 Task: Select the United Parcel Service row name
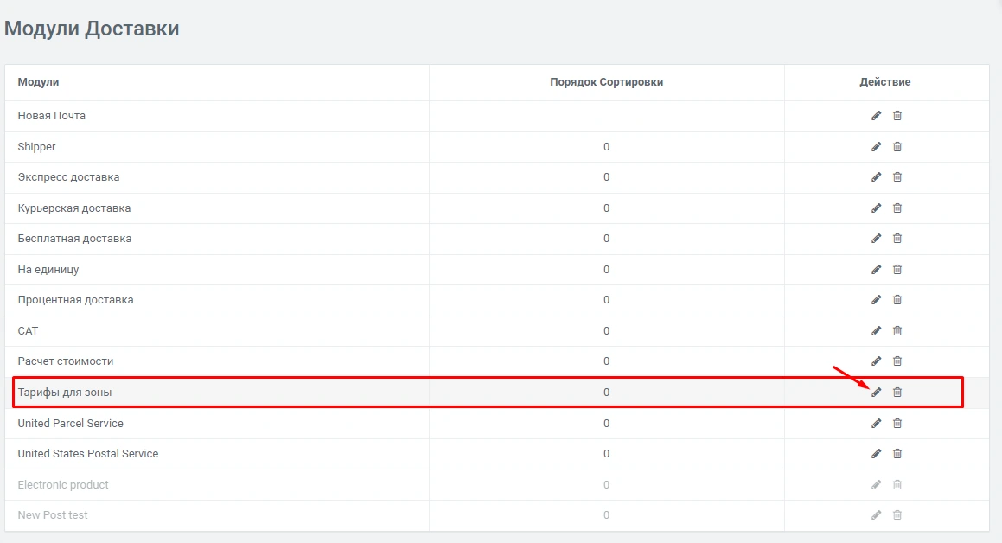click(x=70, y=424)
